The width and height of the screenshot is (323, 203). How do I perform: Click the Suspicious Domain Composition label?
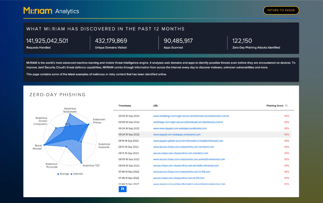tap(41, 121)
